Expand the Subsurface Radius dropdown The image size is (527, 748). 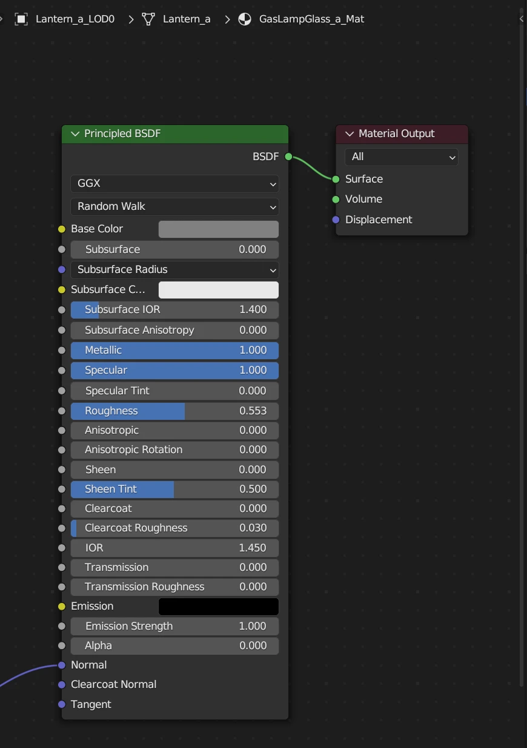[174, 270]
